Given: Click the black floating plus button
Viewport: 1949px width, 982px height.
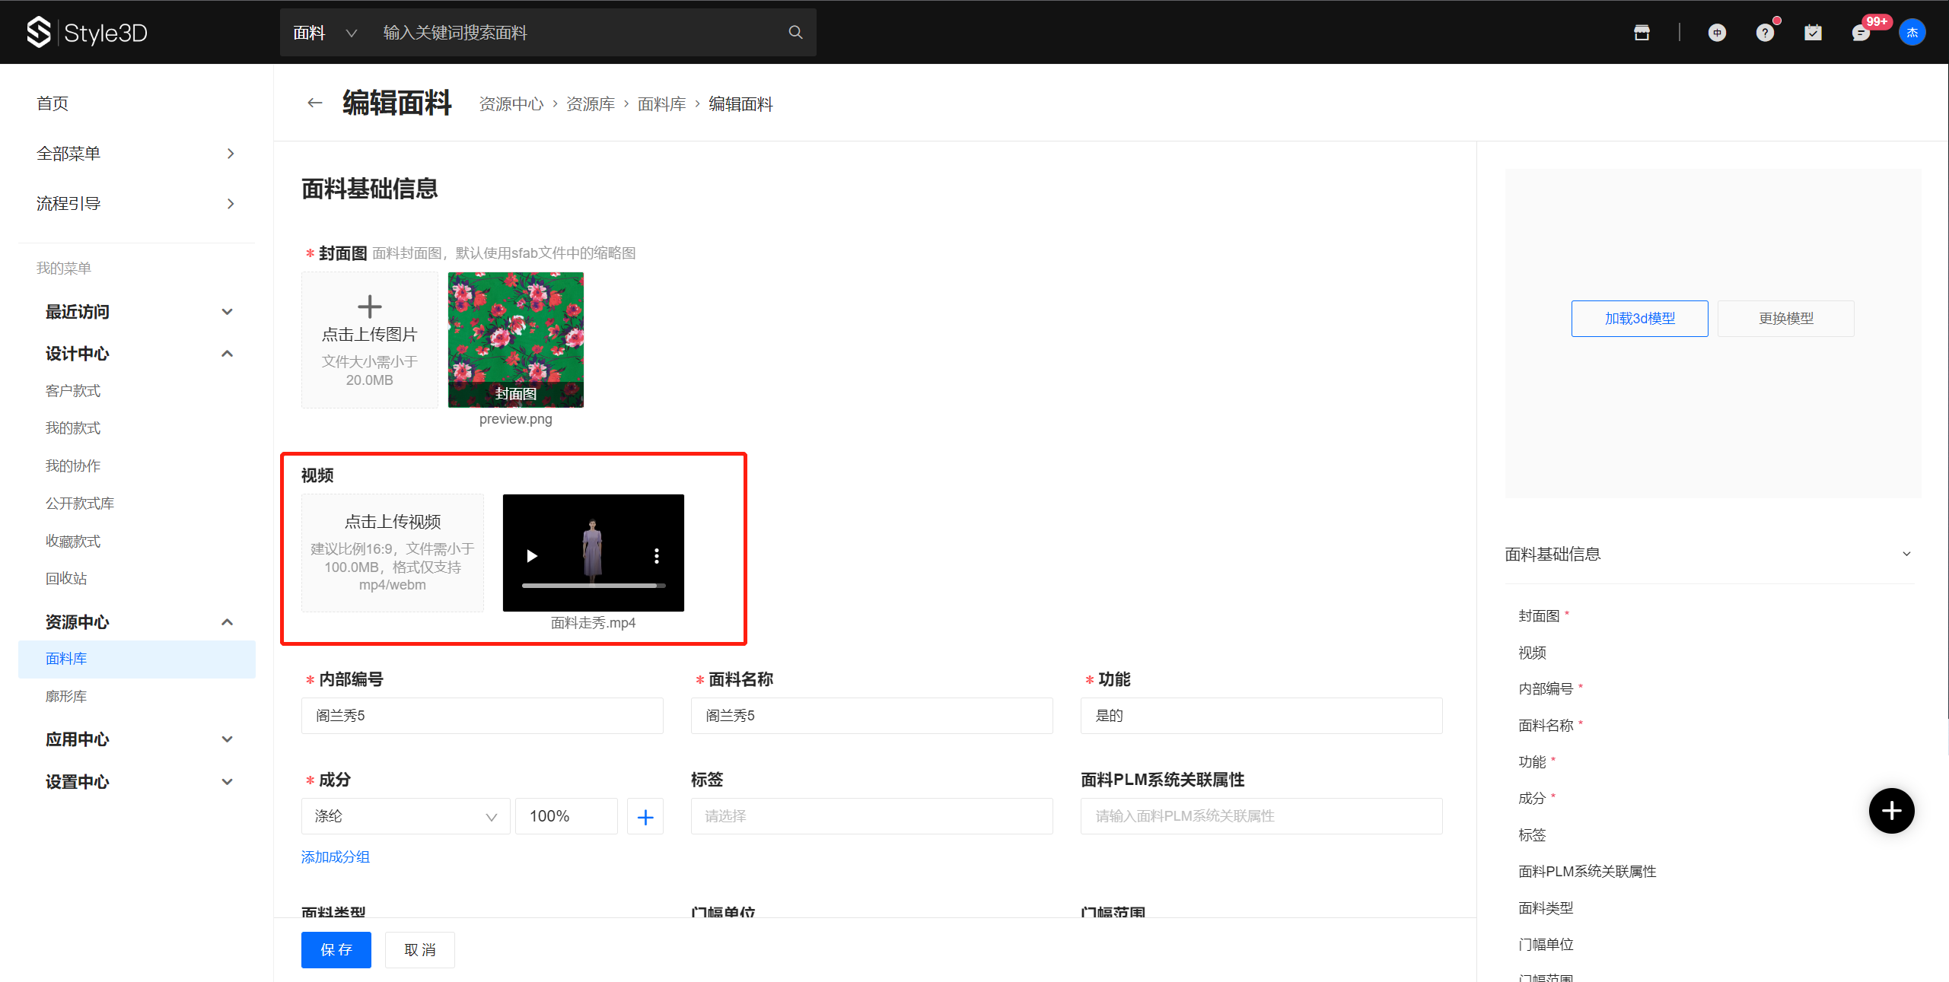Looking at the screenshot, I should [1892, 811].
